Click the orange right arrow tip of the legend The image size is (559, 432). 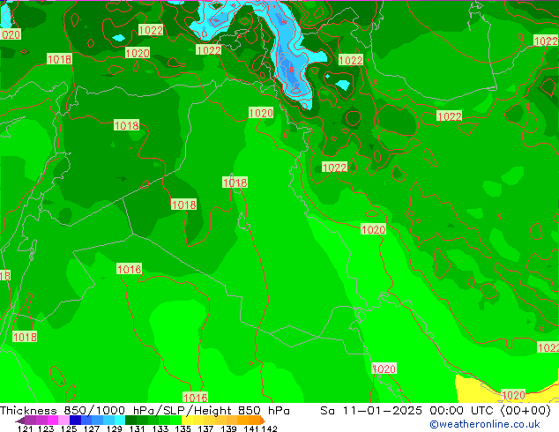tap(263, 421)
